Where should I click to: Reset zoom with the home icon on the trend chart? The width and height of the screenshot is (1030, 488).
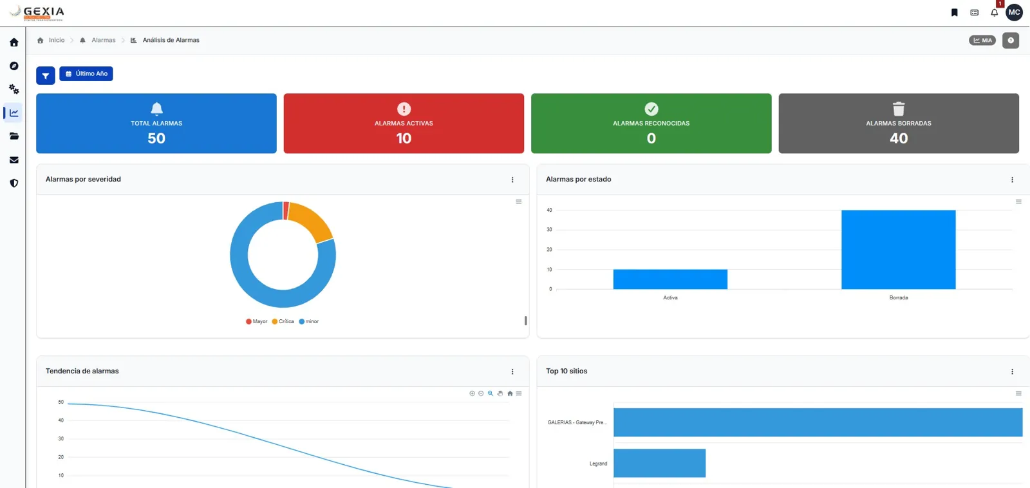click(x=510, y=393)
